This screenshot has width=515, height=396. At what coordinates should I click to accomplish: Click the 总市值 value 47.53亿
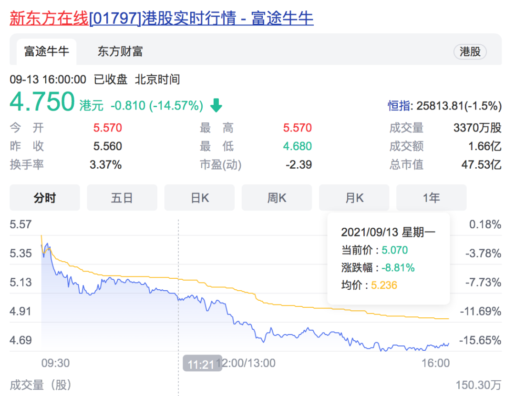point(482,164)
